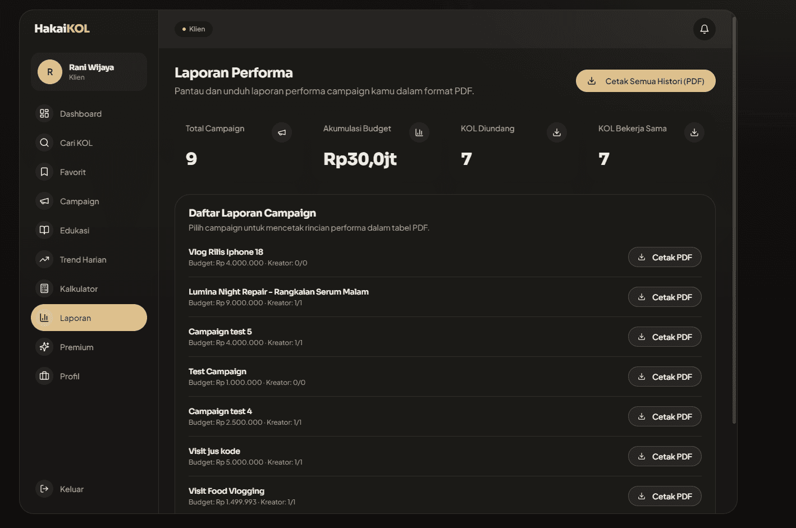Click the Campaign megaphone icon in sidebar

[x=44, y=201]
